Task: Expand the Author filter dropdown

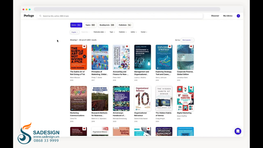Action: (134, 32)
